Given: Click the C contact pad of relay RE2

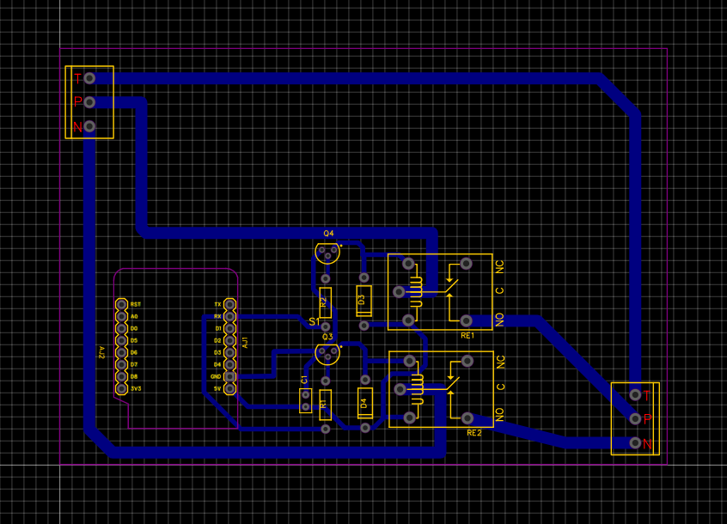Looking at the screenshot, I should pyautogui.click(x=400, y=389).
